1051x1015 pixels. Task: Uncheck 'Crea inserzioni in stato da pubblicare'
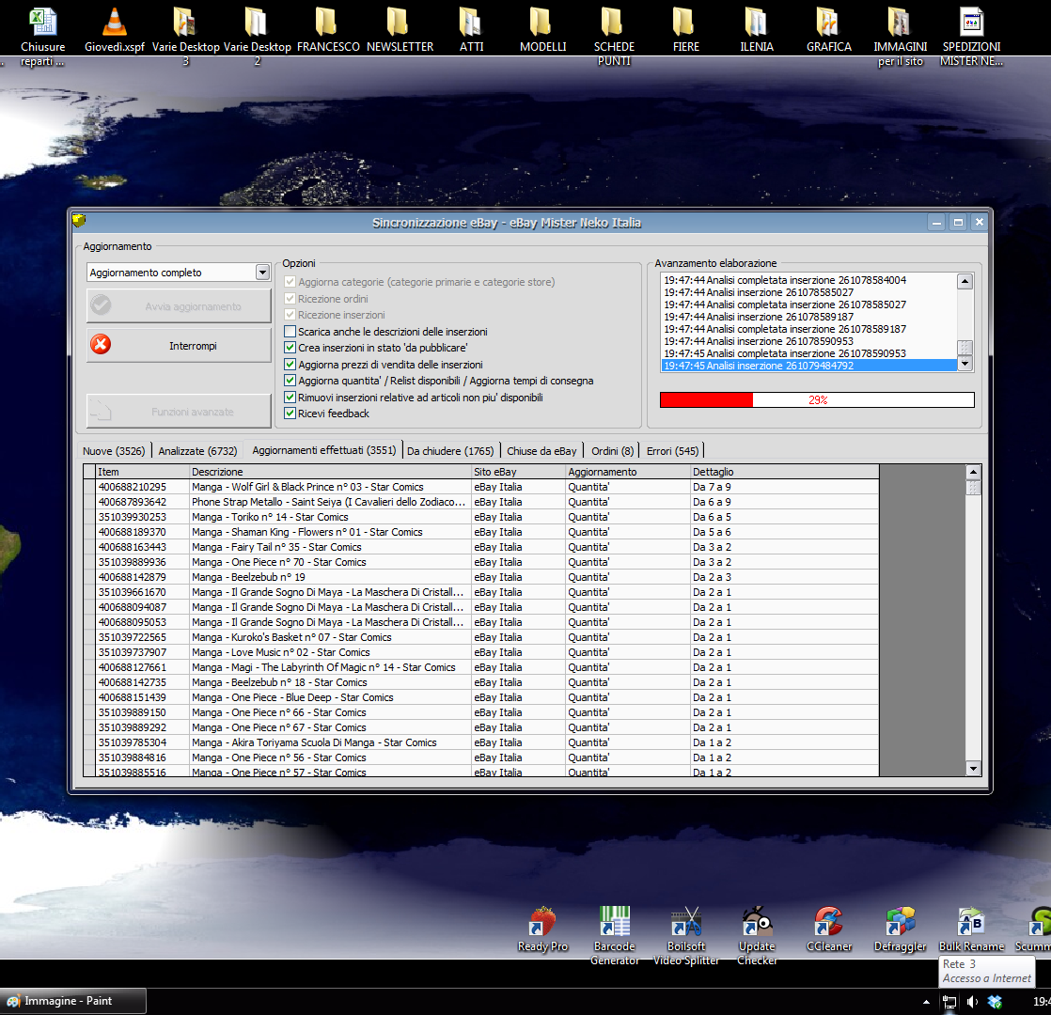click(x=290, y=348)
